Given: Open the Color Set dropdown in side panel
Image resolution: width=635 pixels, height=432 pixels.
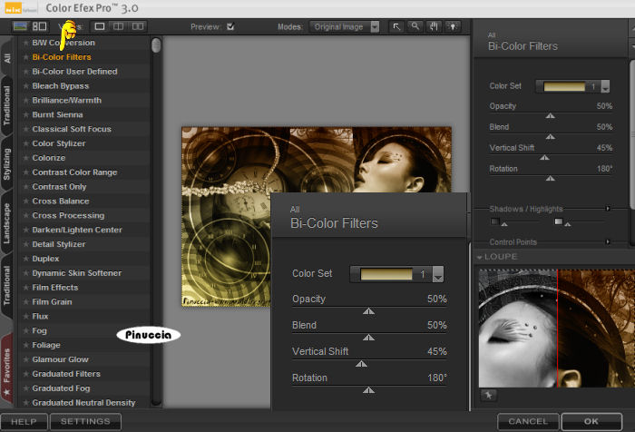Looking at the screenshot, I should (x=605, y=86).
